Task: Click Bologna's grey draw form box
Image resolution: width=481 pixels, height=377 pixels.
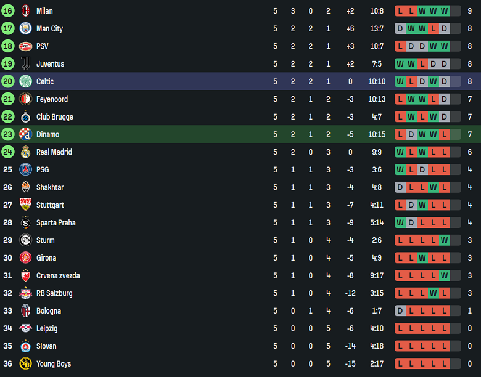Action: [x=400, y=311]
